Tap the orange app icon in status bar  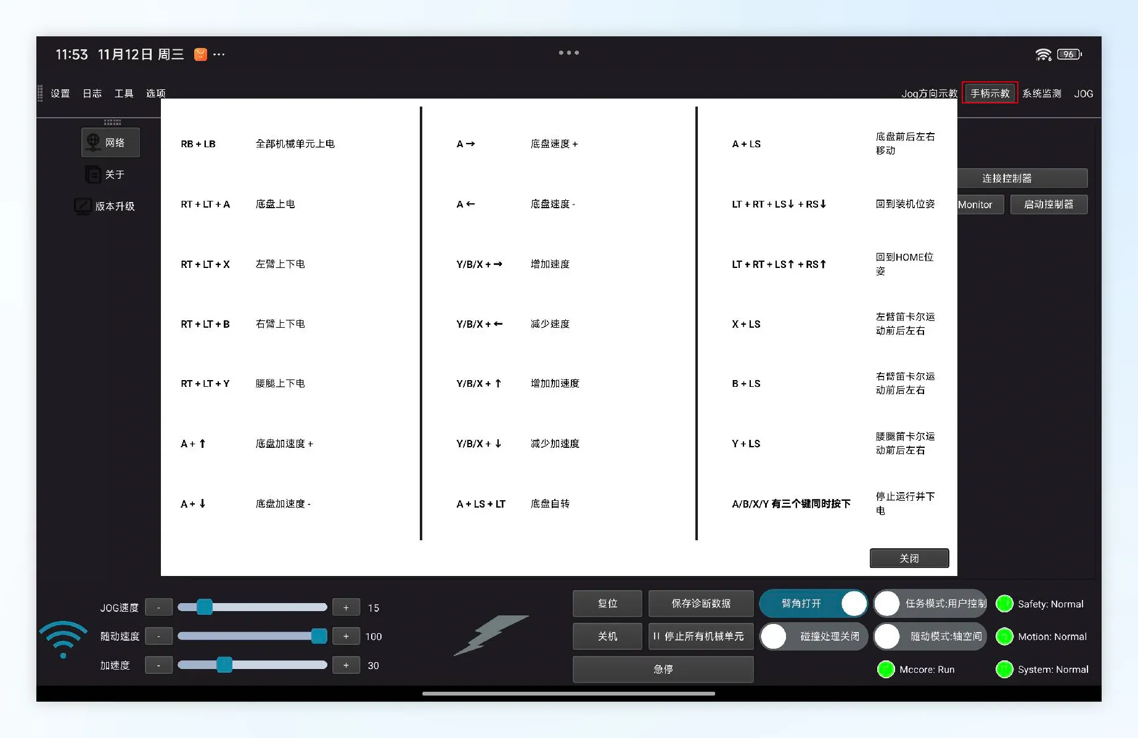(200, 54)
